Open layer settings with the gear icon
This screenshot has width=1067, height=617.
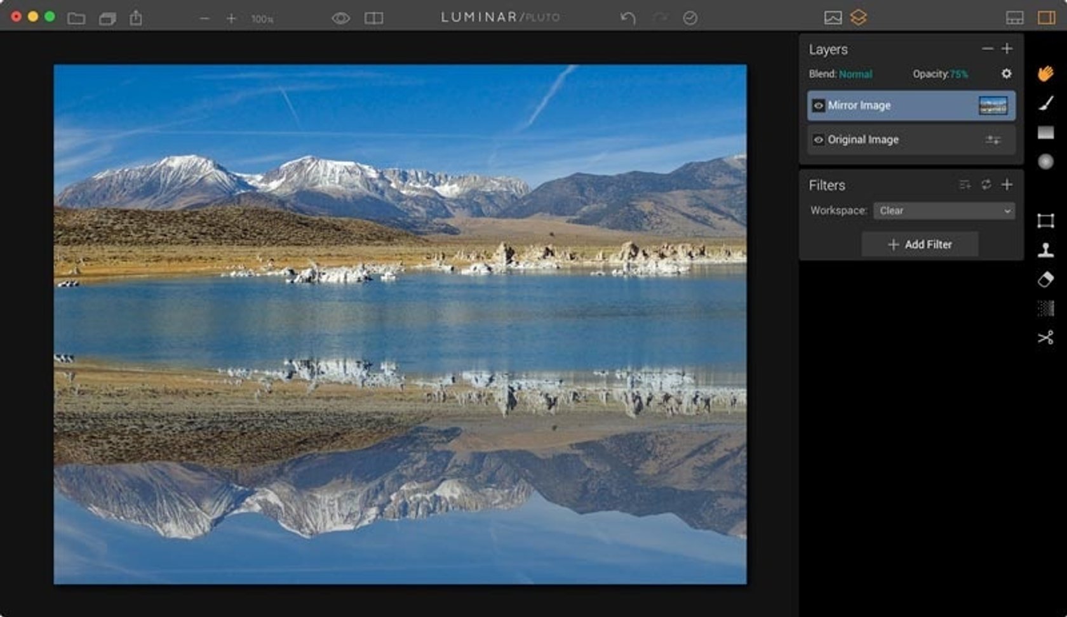click(1007, 74)
